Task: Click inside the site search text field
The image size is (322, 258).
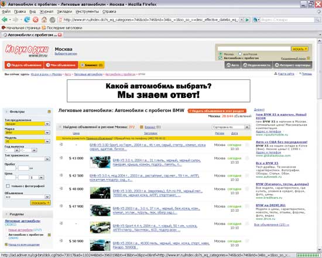Action: 254,49
